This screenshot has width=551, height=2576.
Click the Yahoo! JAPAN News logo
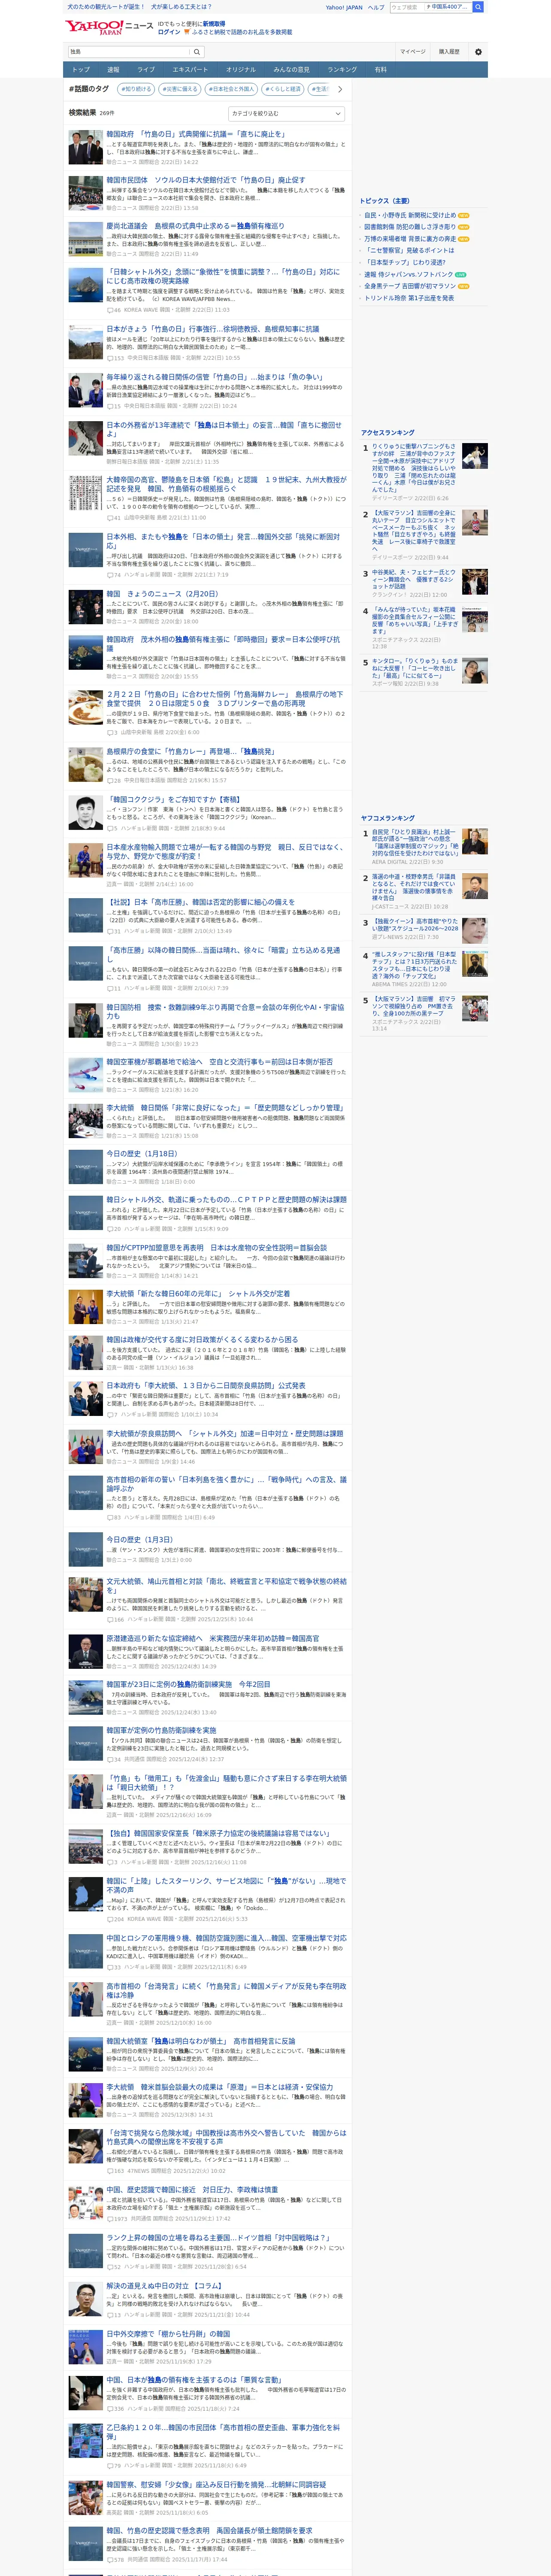(110, 27)
